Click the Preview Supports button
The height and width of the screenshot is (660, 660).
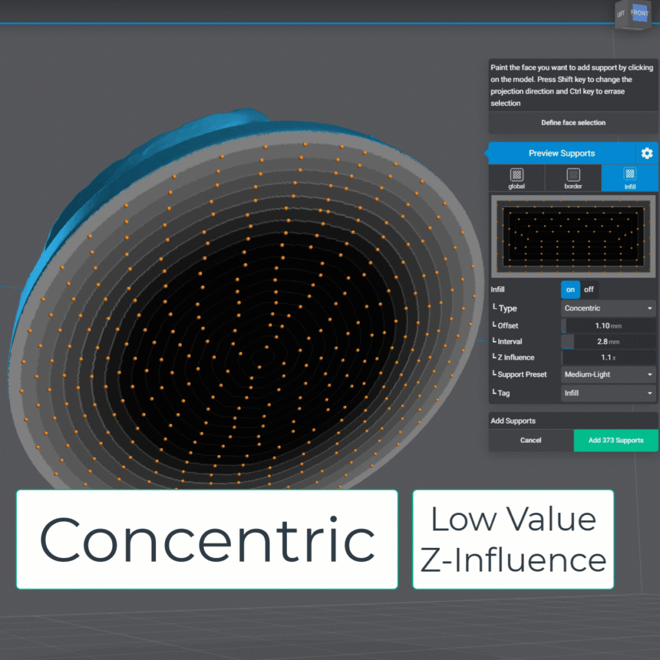pyautogui.click(x=562, y=153)
